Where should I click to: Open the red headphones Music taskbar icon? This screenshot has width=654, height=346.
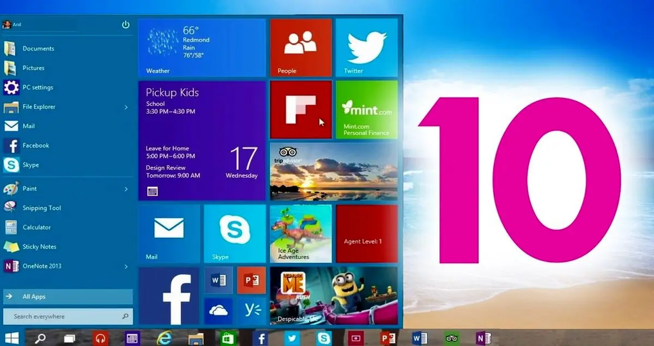pos(100,338)
